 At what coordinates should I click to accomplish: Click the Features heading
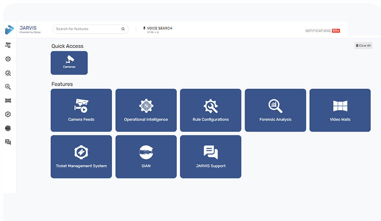tap(62, 84)
